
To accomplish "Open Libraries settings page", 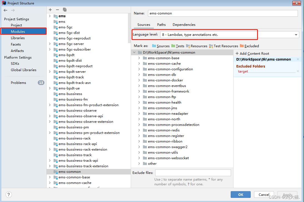I will 18,38.
